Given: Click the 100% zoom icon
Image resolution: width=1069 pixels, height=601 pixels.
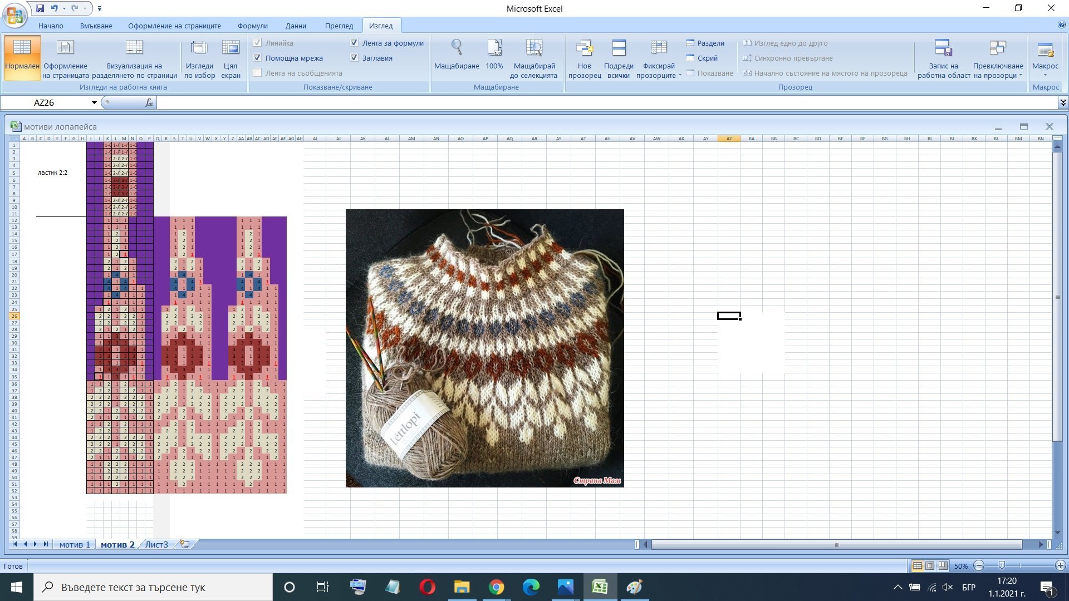Looking at the screenshot, I should (494, 48).
